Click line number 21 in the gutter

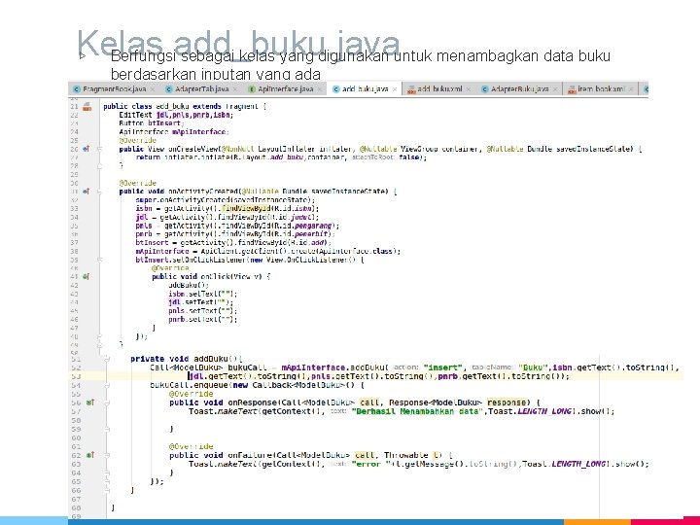coord(74,106)
